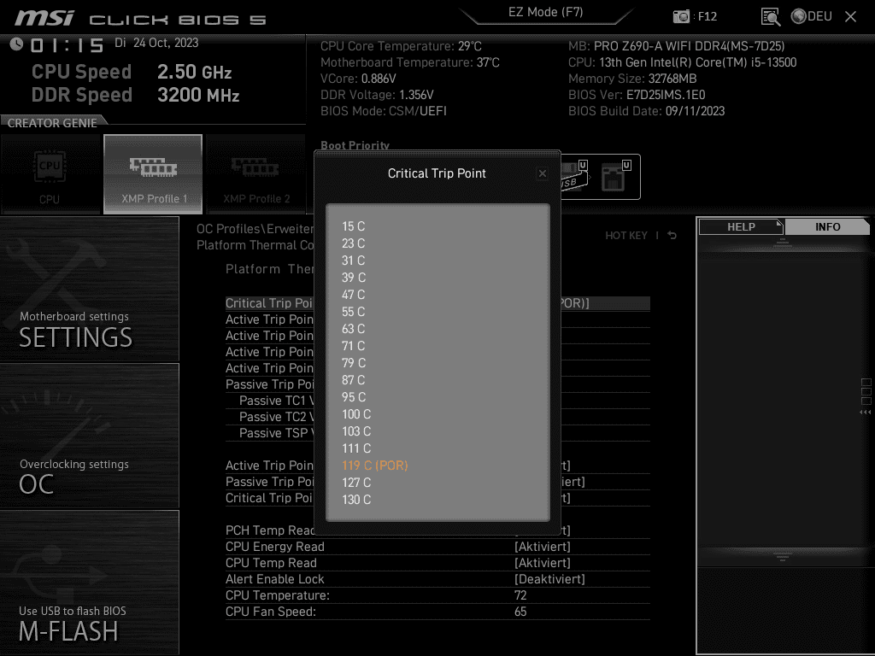Select 111 C in the popup
This screenshot has height=656, width=875.
(356, 448)
